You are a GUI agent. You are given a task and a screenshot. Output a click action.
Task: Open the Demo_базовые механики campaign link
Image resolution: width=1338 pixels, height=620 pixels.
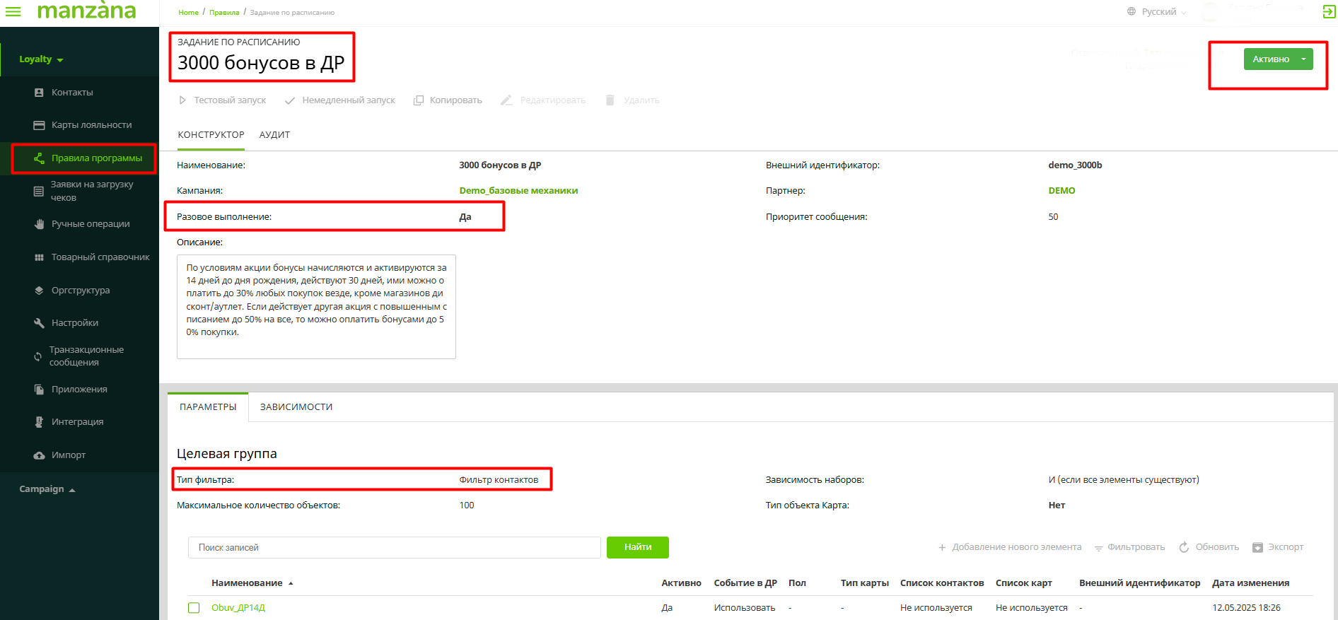518,191
